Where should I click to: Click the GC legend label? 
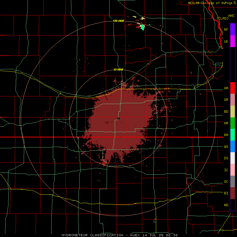click(226, 182)
